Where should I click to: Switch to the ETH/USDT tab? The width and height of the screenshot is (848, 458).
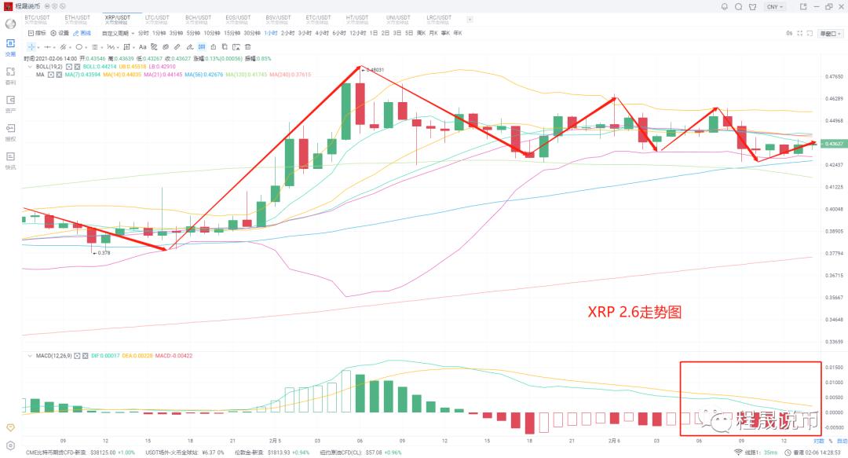77,20
